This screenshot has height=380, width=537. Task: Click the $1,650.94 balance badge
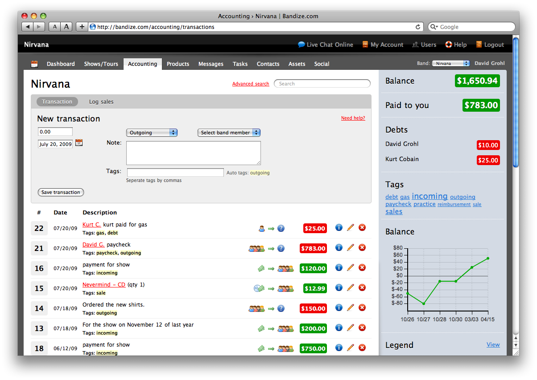click(x=477, y=81)
